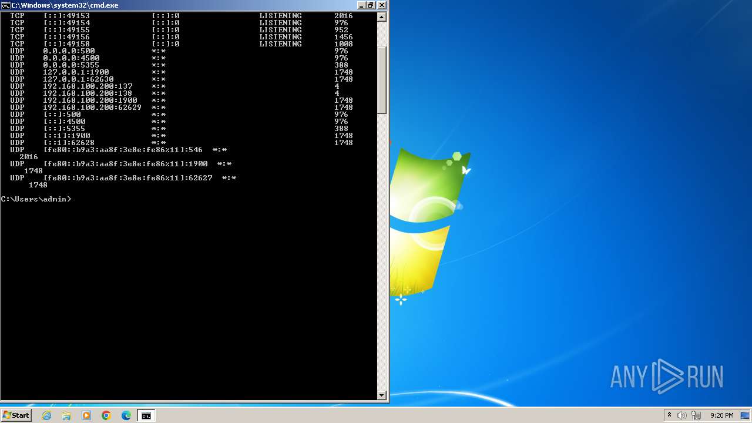
Task: Open the Start menu
Action: coord(16,415)
